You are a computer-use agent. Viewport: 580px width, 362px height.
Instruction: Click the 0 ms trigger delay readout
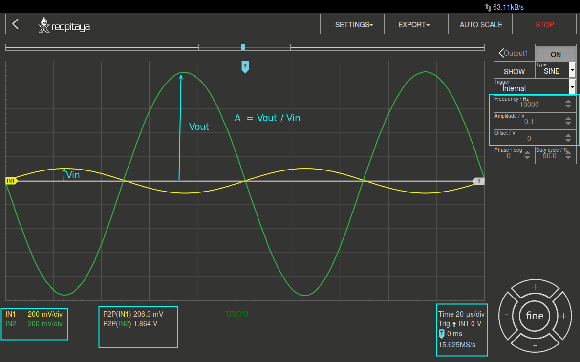[451, 334]
